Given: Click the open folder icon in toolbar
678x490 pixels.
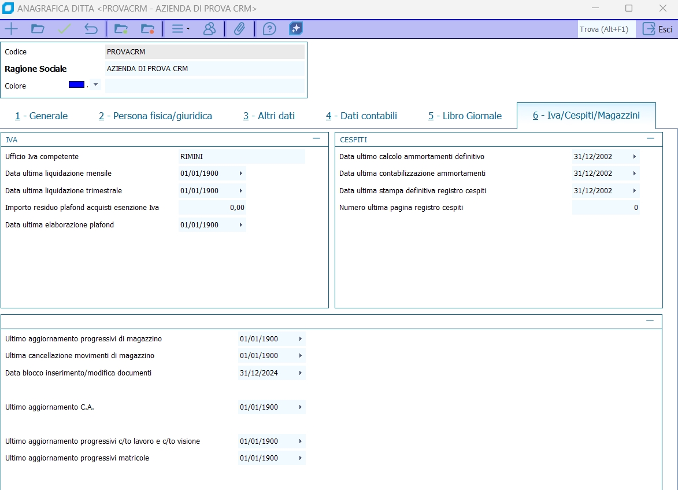Looking at the screenshot, I should [x=38, y=29].
